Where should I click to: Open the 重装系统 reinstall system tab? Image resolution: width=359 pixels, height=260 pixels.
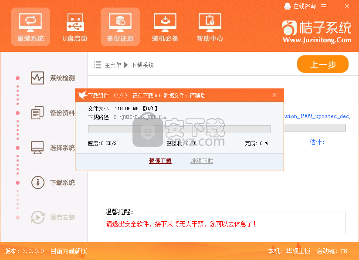[30, 27]
